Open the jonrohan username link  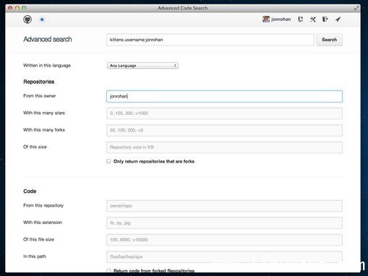point(281,20)
